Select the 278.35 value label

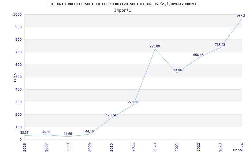(x=133, y=102)
